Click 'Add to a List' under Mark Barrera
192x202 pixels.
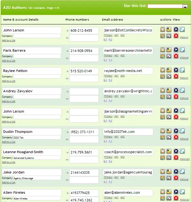(x=9, y=61)
